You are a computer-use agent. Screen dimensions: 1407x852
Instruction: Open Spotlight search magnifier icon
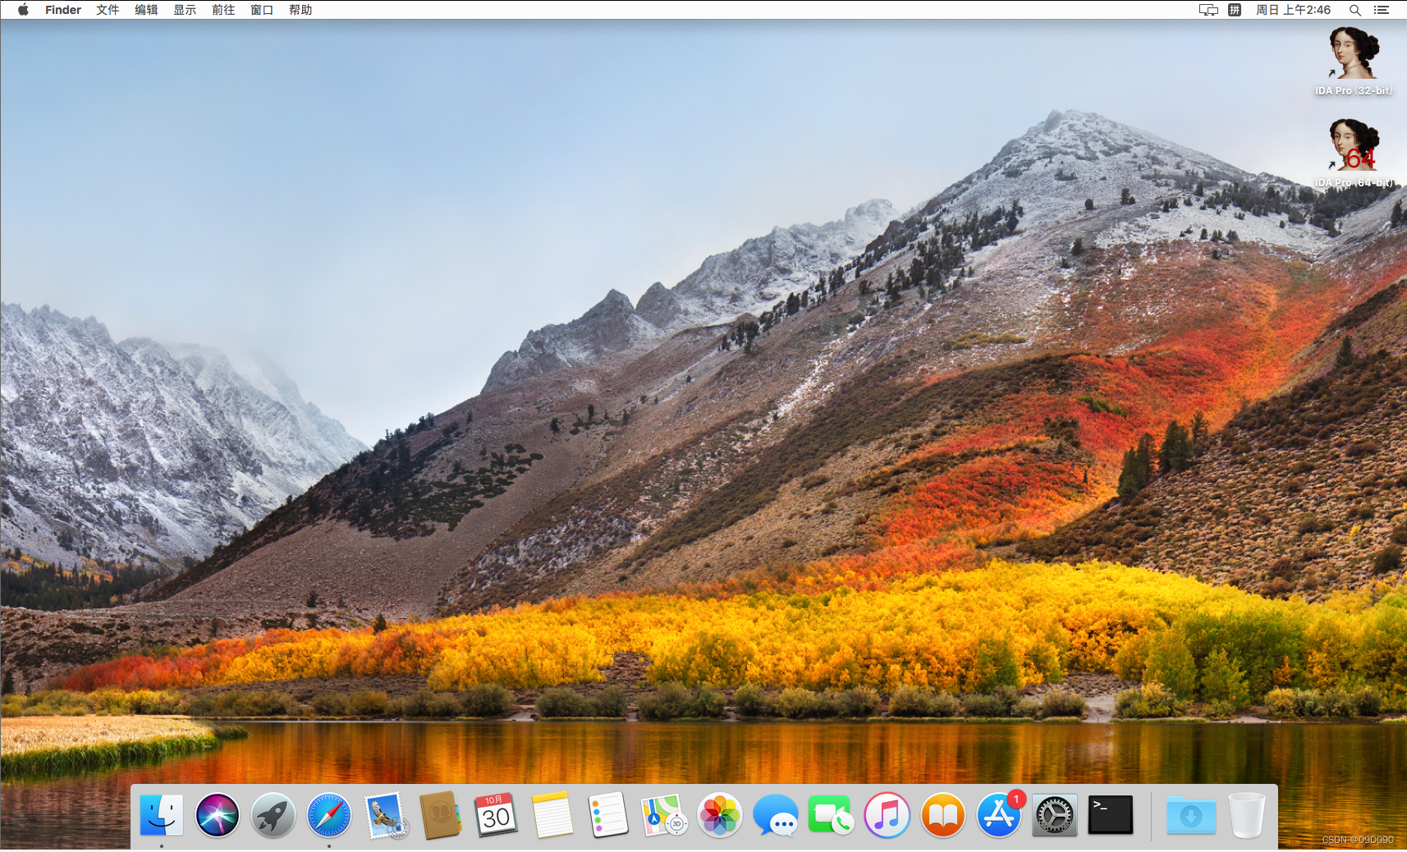1355,10
